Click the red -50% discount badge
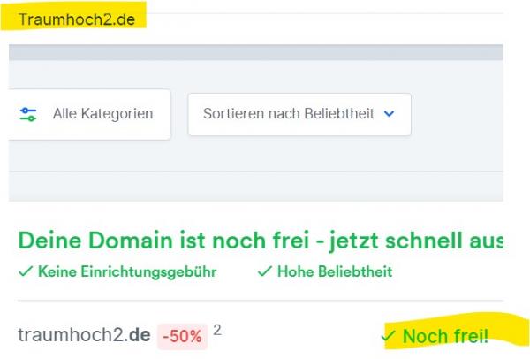 click(x=182, y=336)
